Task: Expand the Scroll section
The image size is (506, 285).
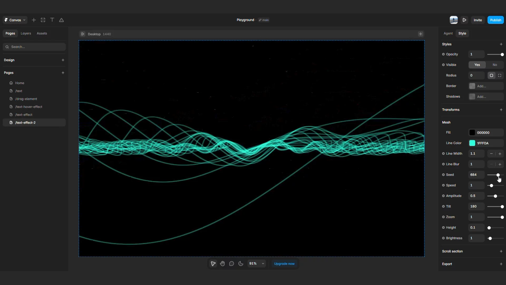Action: pos(501,251)
